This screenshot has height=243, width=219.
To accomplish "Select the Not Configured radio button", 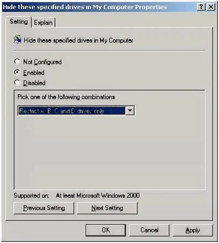I will pyautogui.click(x=17, y=61).
